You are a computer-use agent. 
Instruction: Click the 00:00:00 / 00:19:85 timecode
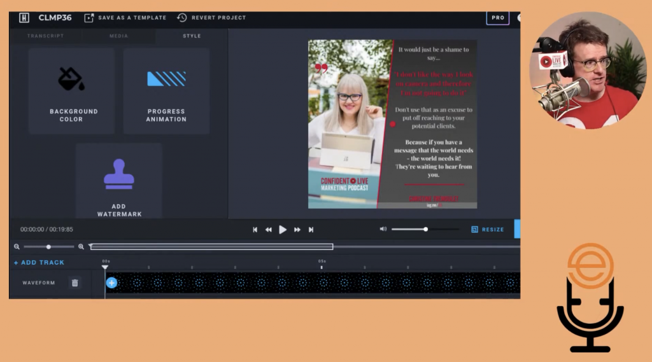pos(46,230)
